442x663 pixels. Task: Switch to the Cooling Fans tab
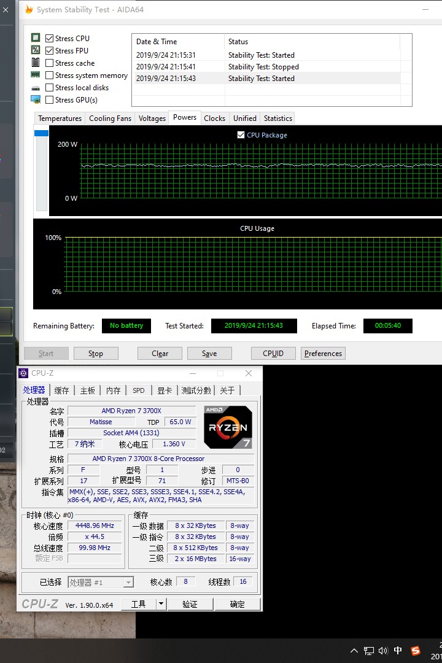coord(110,118)
